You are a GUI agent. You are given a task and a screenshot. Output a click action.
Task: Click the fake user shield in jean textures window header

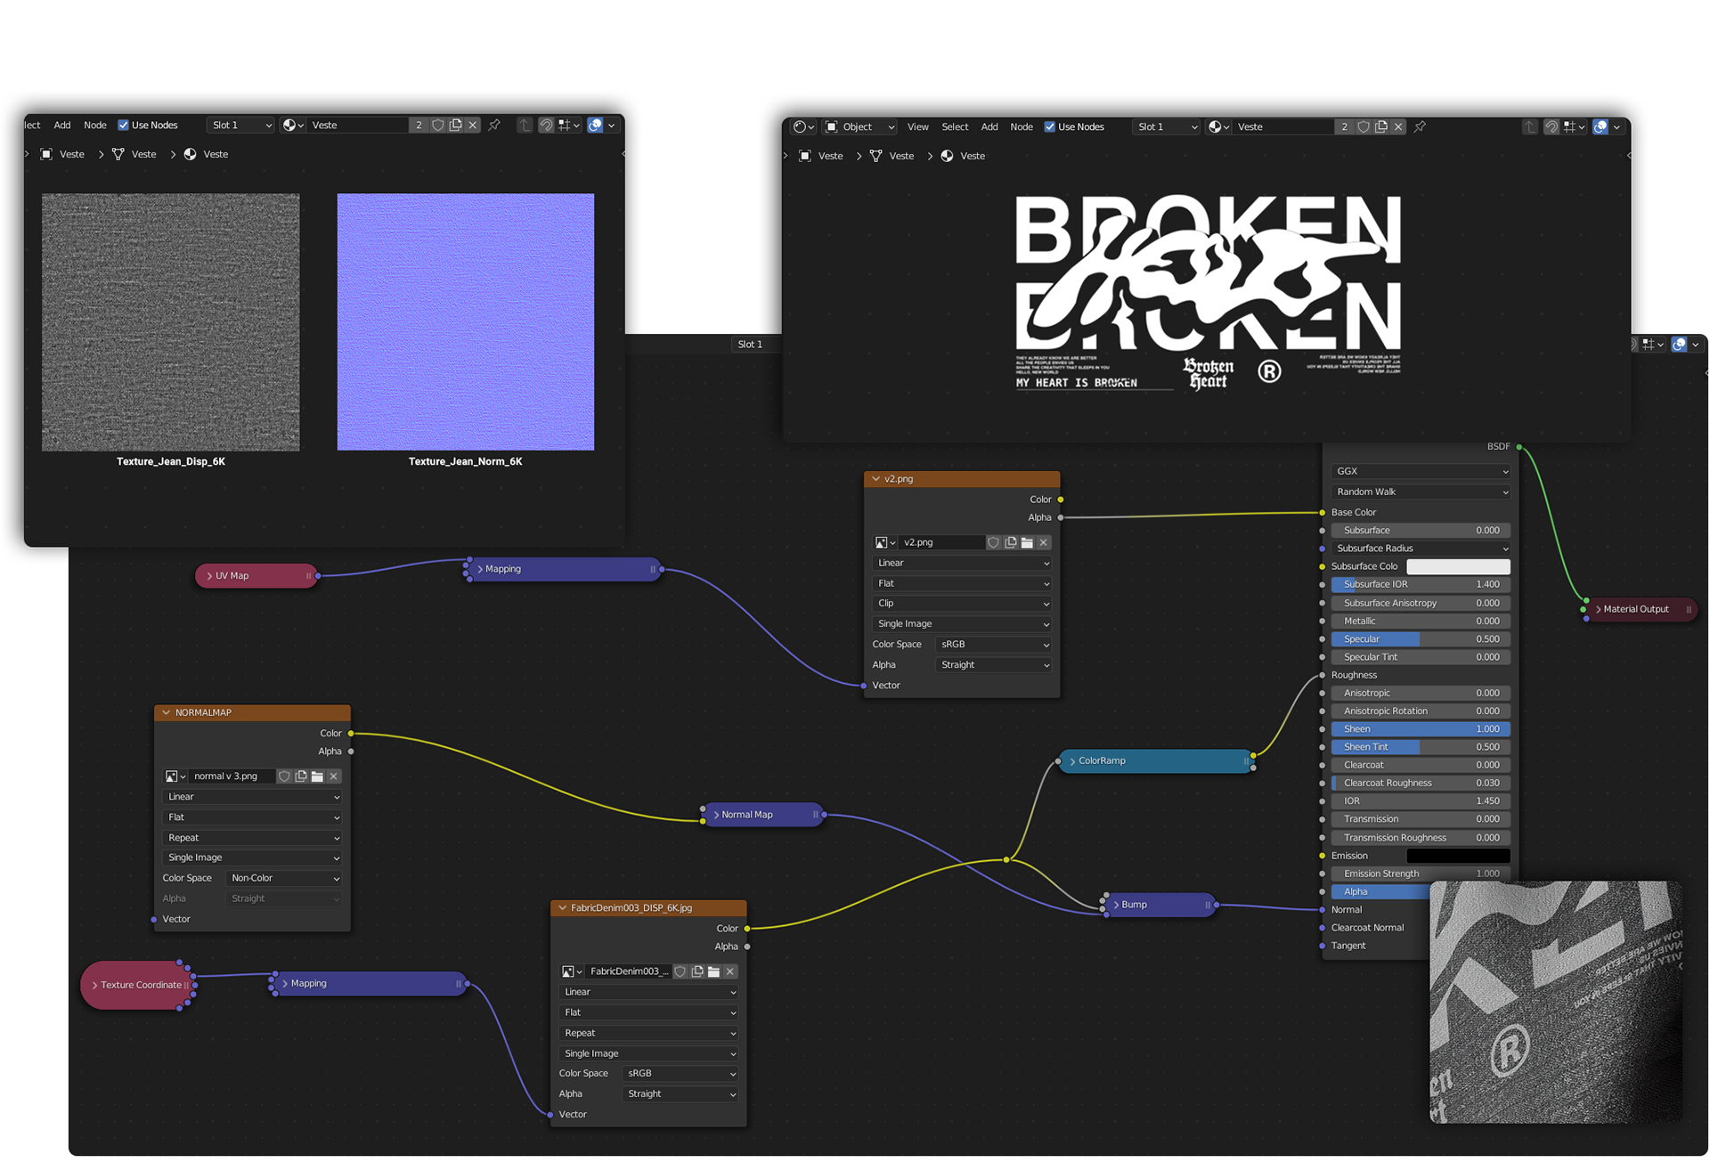point(438,125)
